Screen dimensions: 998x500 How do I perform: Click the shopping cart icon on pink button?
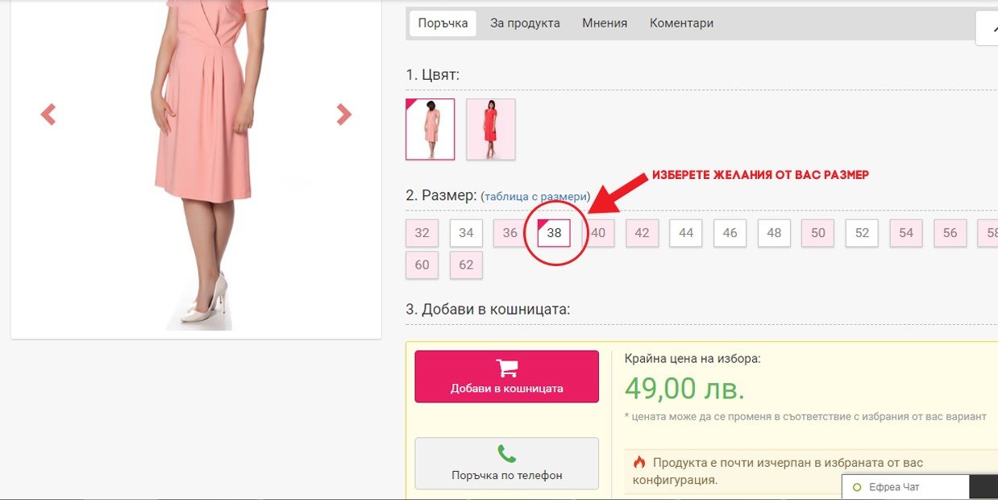coord(507,368)
